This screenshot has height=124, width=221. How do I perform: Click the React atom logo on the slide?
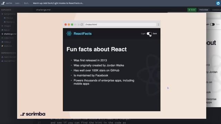(69, 33)
